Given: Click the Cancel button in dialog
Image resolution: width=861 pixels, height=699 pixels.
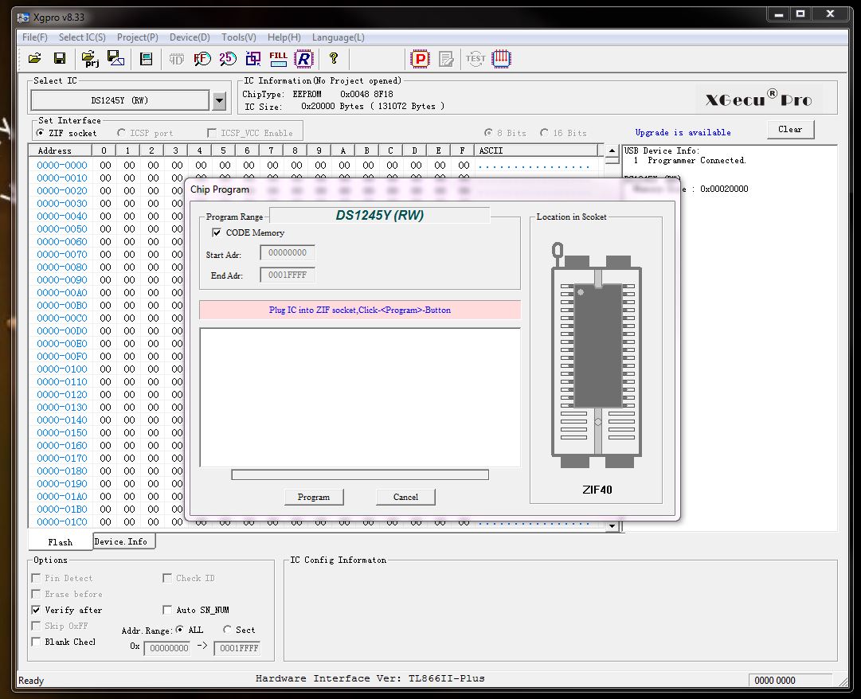Looking at the screenshot, I should pyautogui.click(x=405, y=497).
